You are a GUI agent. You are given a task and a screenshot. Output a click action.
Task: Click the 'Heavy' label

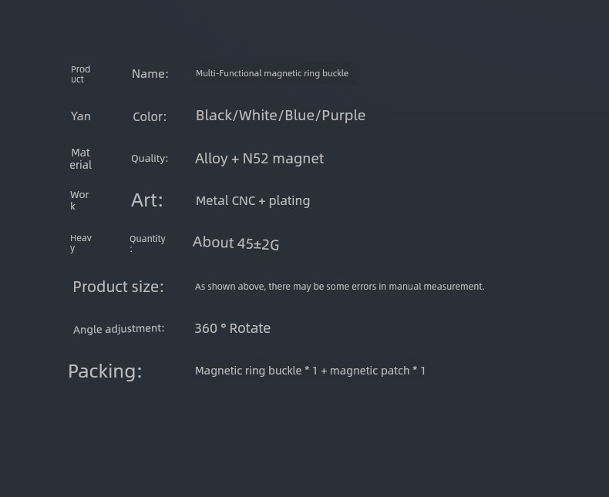[x=80, y=243]
